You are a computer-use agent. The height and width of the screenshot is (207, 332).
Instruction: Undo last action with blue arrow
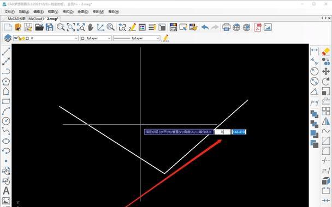pos(205,27)
